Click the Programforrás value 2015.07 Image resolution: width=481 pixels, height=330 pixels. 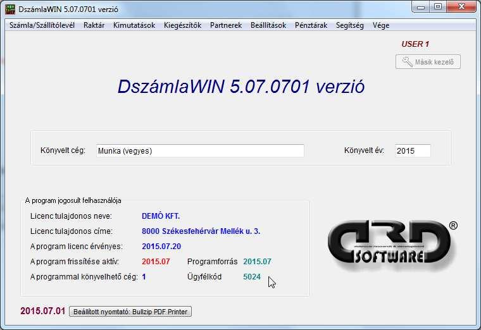pos(257,261)
